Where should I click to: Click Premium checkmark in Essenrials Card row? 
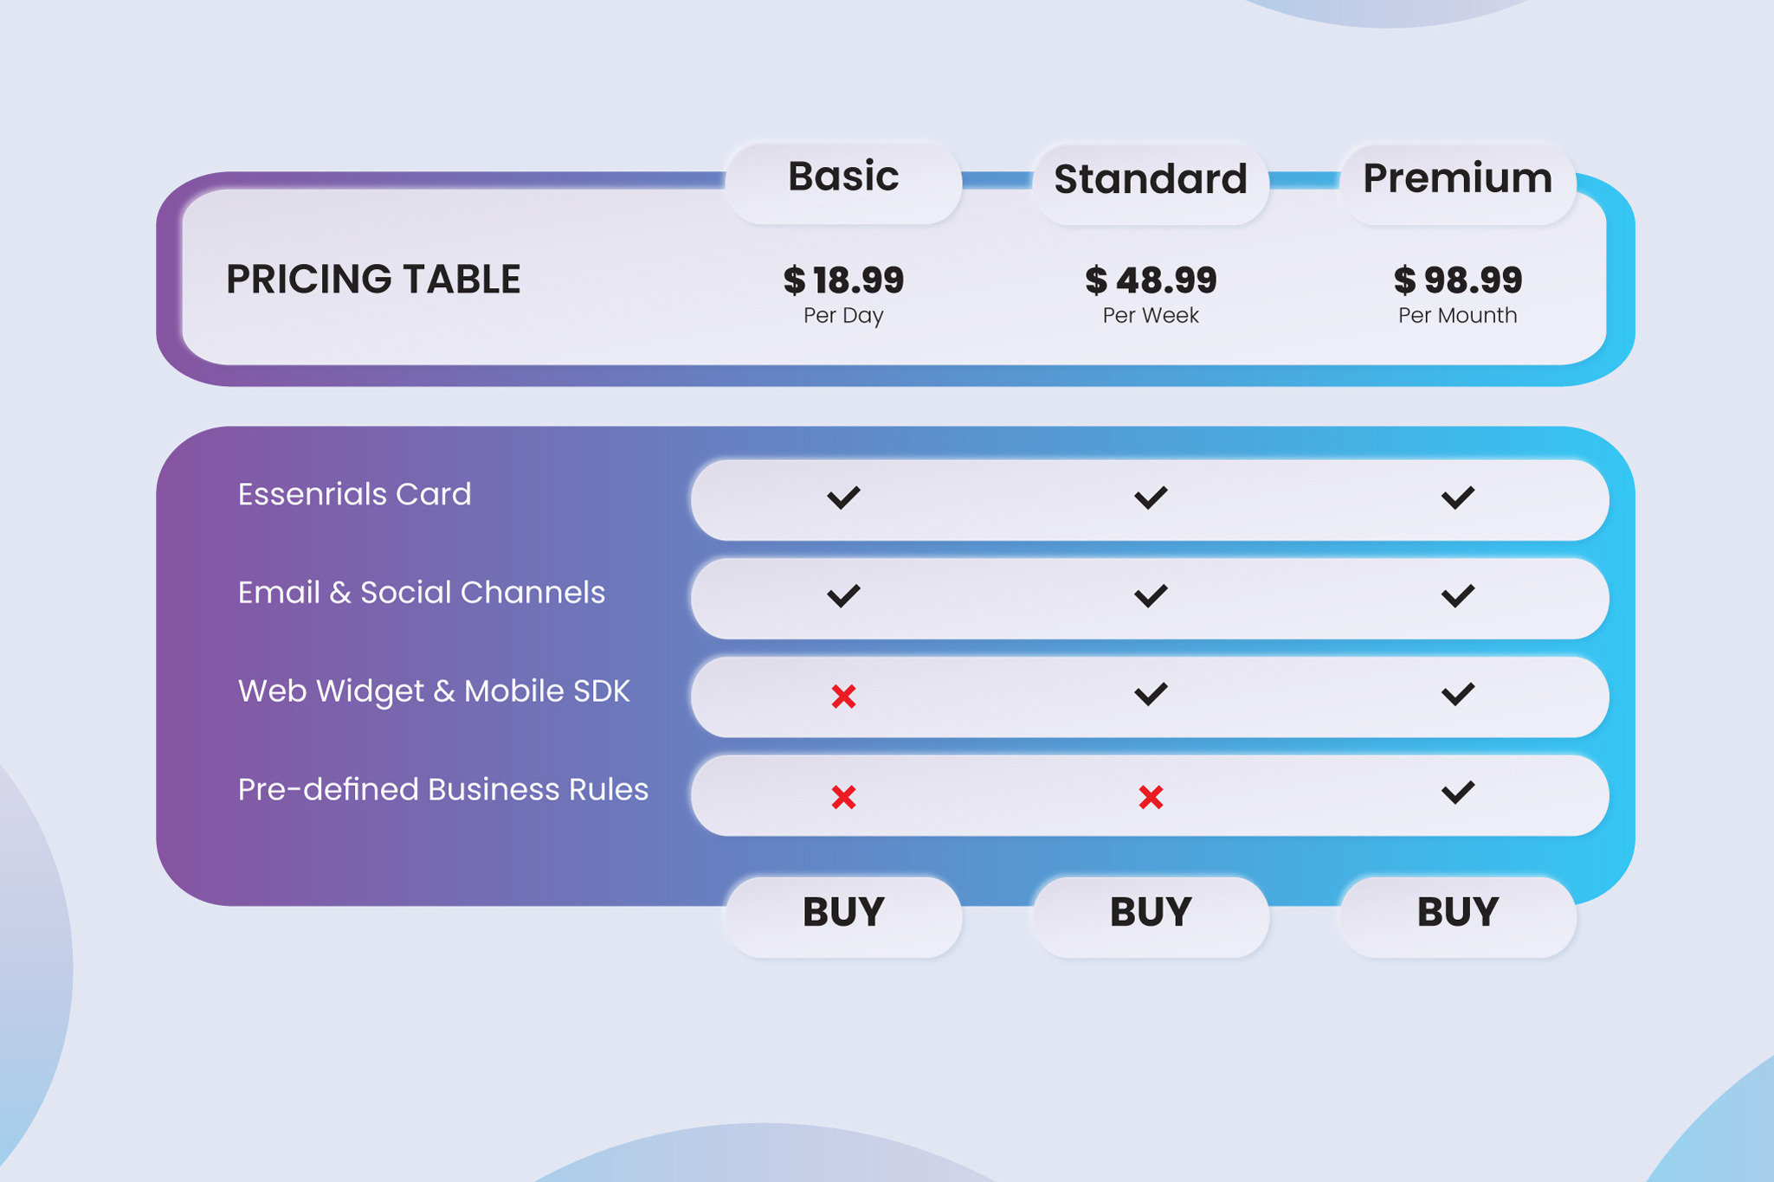pos(1457,498)
